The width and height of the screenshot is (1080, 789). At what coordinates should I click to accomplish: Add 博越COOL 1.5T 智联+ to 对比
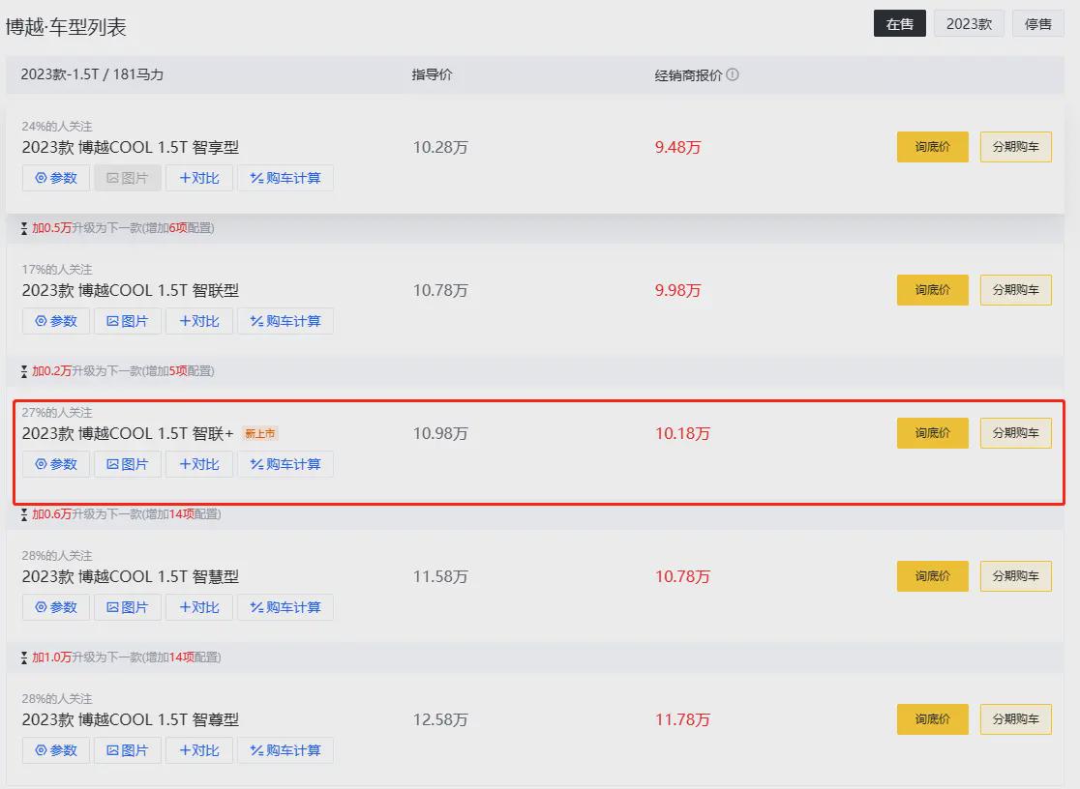click(199, 464)
